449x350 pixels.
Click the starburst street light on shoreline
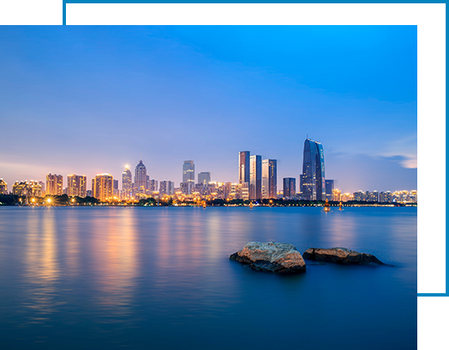pos(49,200)
